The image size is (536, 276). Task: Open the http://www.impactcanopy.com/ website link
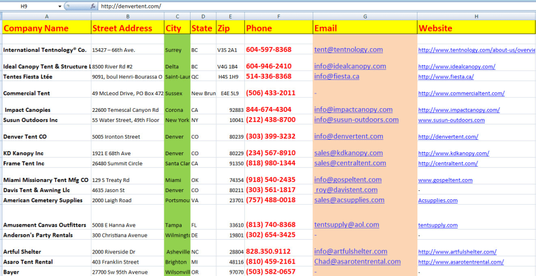(x=459, y=110)
